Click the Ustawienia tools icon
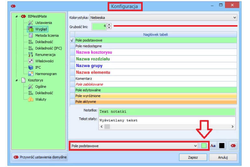This screenshot has height=167, width=250. point(31,23)
